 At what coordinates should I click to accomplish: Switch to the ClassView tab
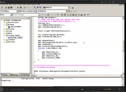(5, 75)
